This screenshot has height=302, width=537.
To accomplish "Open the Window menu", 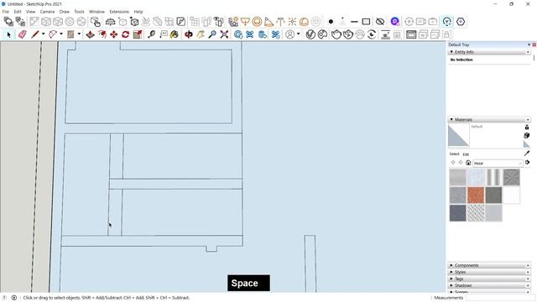I will [97, 12].
